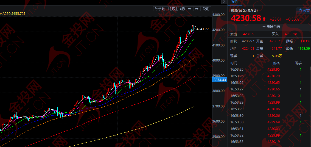The height and width of the screenshot is (147, 311).
Task: Click the 昨收 value 4206.97
Action: [x=248, y=41]
